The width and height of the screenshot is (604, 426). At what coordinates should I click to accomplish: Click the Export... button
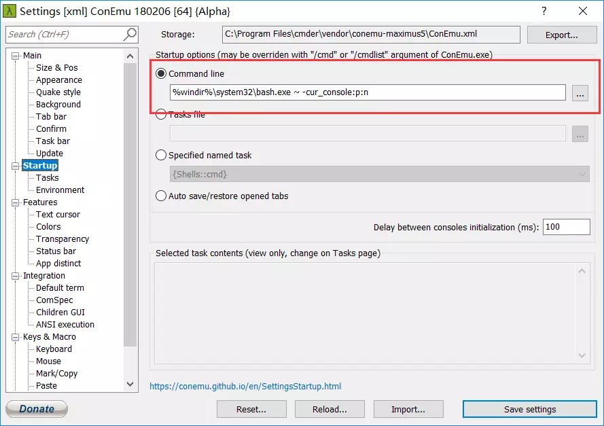[562, 35]
